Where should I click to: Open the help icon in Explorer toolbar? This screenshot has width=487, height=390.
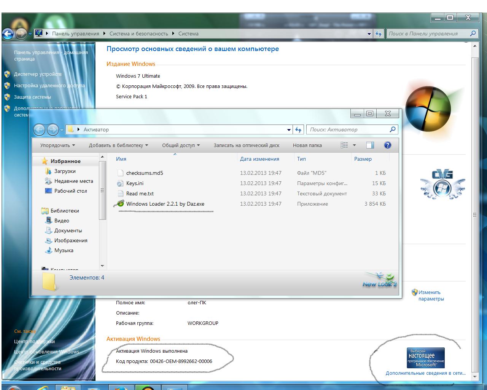(x=387, y=145)
